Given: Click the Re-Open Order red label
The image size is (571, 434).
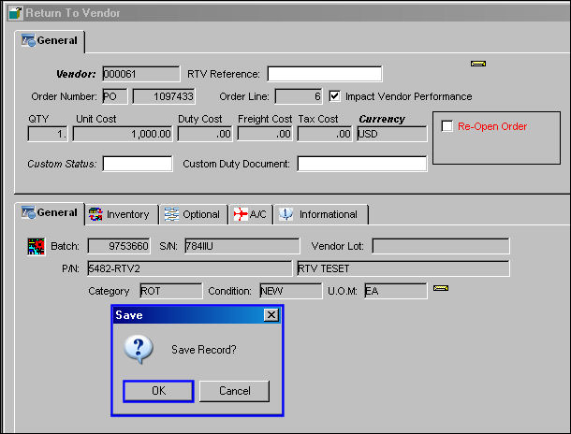Looking at the screenshot, I should point(492,126).
